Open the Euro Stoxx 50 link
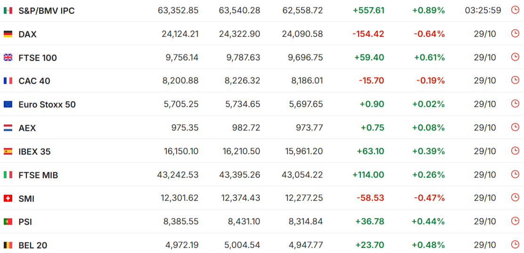The width and height of the screenshot is (524, 253). click(x=47, y=104)
